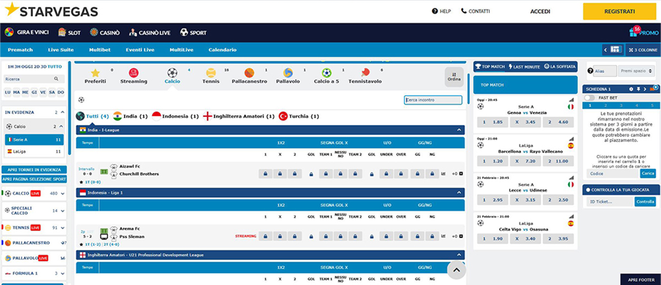Click the Carica button

[x=648, y=173]
